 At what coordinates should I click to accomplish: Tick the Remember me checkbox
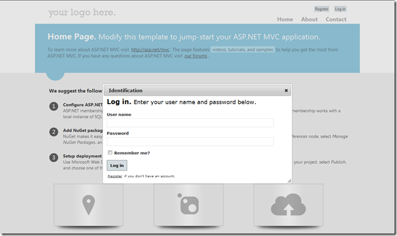click(110, 153)
